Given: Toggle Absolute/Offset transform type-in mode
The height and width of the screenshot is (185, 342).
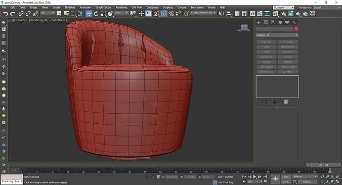Looking at the screenshot, I should [x=158, y=177].
